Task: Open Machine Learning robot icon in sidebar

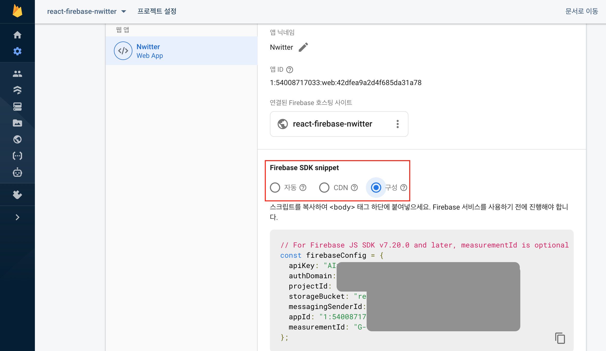Action: (17, 173)
